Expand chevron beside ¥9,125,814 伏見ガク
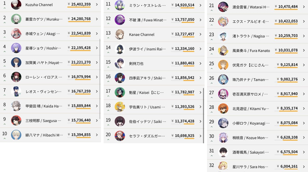The width and height of the screenshot is (308, 172). (304, 65)
